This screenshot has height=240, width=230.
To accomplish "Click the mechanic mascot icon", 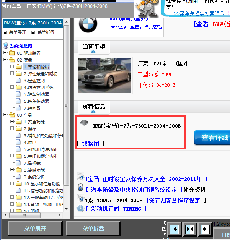I will (147, 8).
